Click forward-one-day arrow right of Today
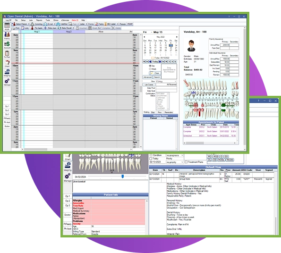 click(x=160, y=61)
